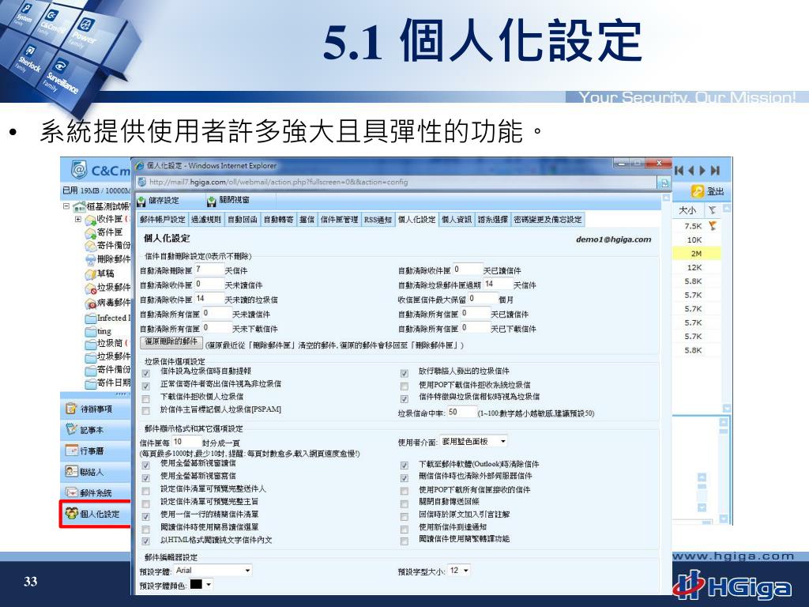Go to last page arrow icon
The image size is (809, 607).
coord(715,171)
